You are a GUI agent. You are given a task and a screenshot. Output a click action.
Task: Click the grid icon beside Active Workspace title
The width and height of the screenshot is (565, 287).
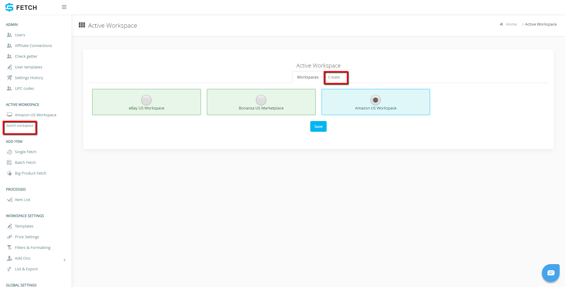(82, 25)
